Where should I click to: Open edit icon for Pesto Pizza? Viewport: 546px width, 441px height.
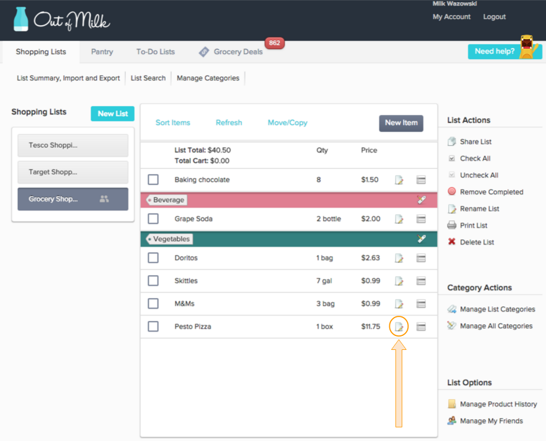(x=399, y=326)
